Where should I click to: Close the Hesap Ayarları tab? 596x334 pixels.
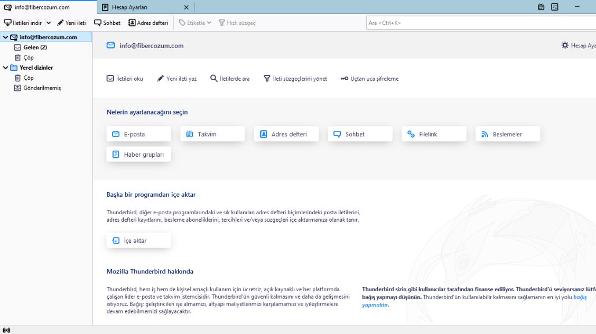pos(186,7)
